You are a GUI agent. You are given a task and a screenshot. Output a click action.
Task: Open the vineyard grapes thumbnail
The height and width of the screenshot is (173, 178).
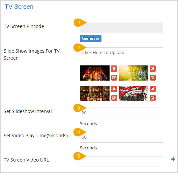pos(133,73)
